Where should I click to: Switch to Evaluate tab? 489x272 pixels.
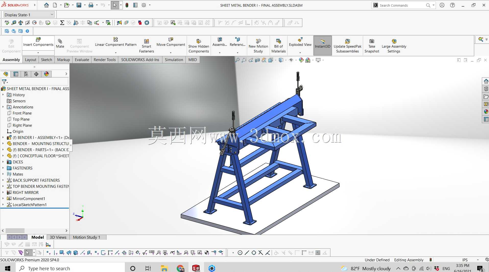(82, 60)
